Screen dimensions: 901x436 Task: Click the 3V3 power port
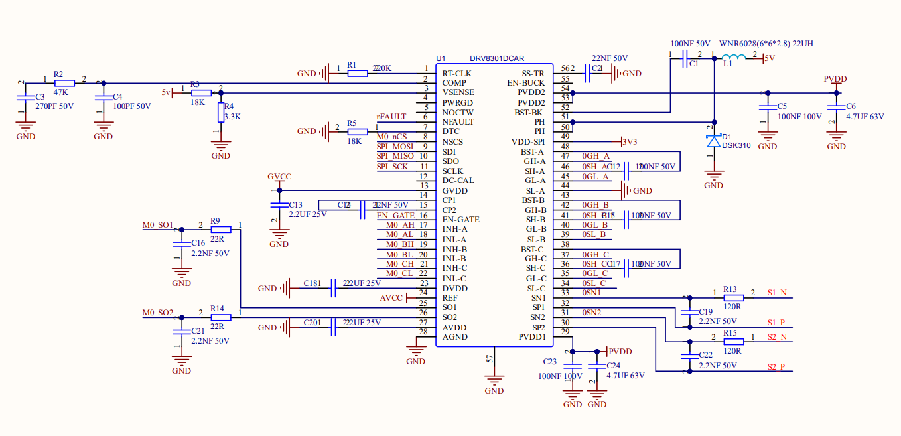(630, 141)
